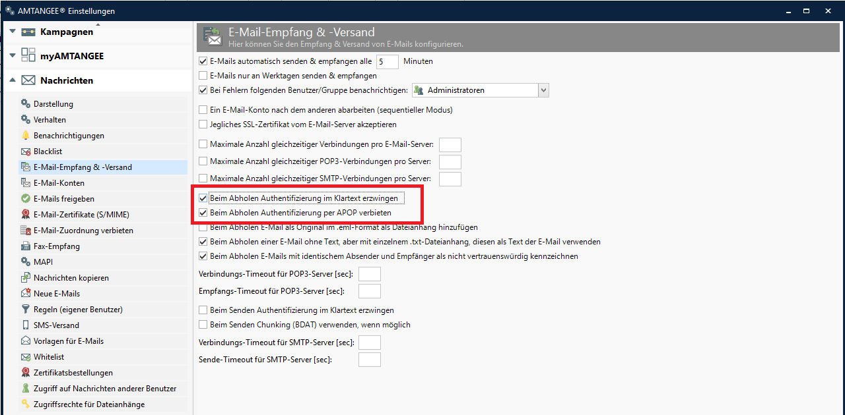The image size is (845, 415).
Task: Click the Blacklist envelope icon
Action: tap(26, 152)
